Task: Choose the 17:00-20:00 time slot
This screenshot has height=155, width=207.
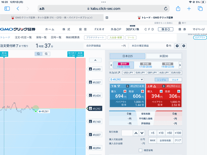Action: (x=146, y=65)
